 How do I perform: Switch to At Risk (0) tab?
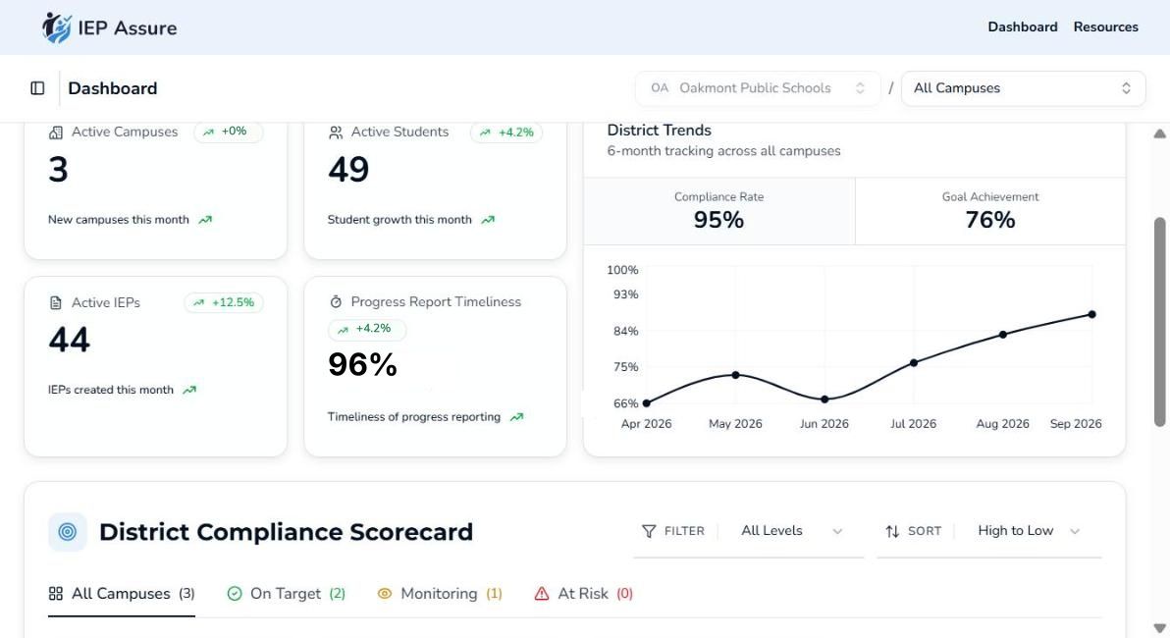[584, 593]
